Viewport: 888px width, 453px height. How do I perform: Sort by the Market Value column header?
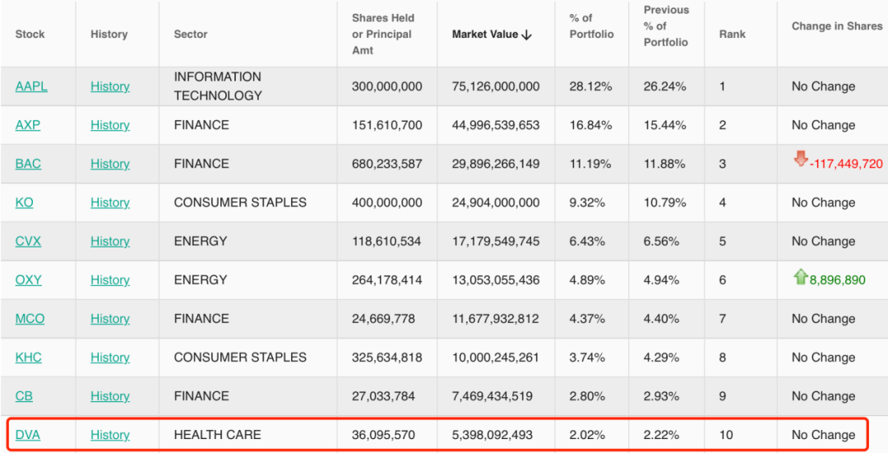(492, 35)
